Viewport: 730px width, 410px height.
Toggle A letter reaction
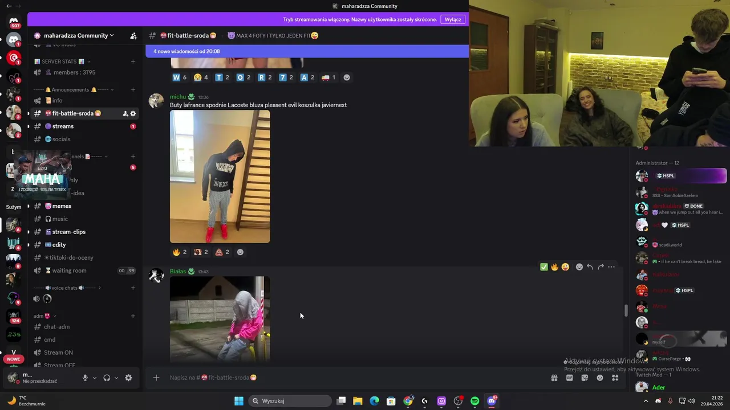[307, 77]
